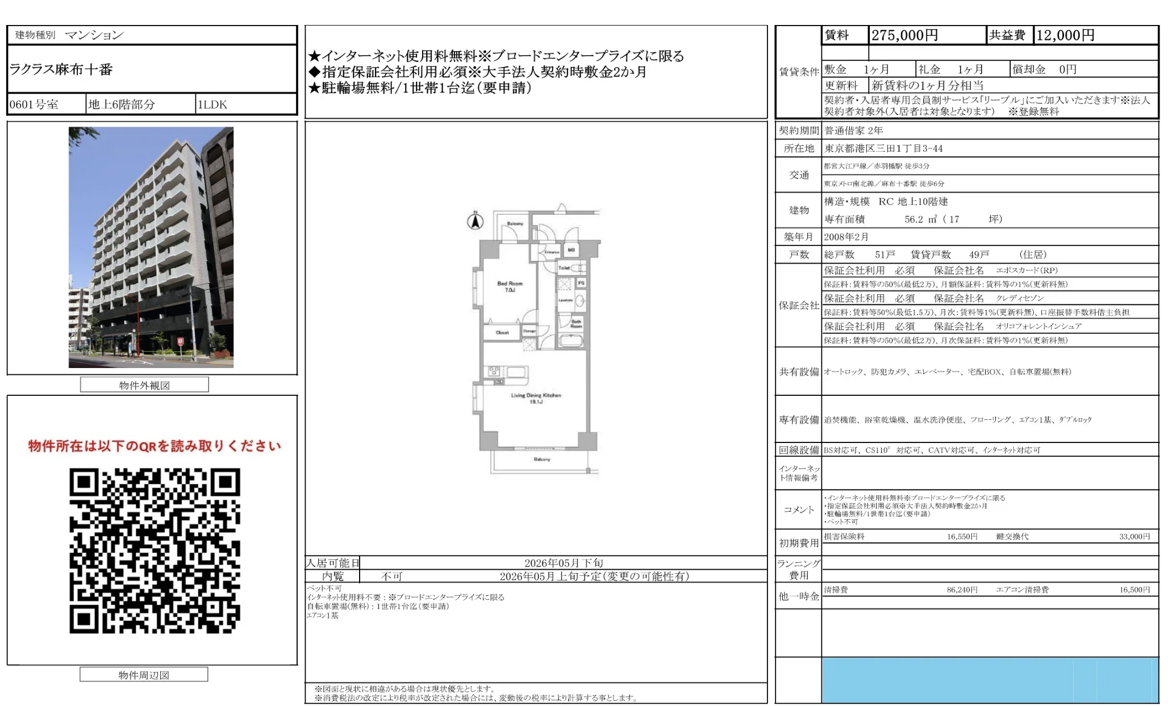
Task: Click the address 東京都港区三田1丁目3-44
Action: point(883,148)
